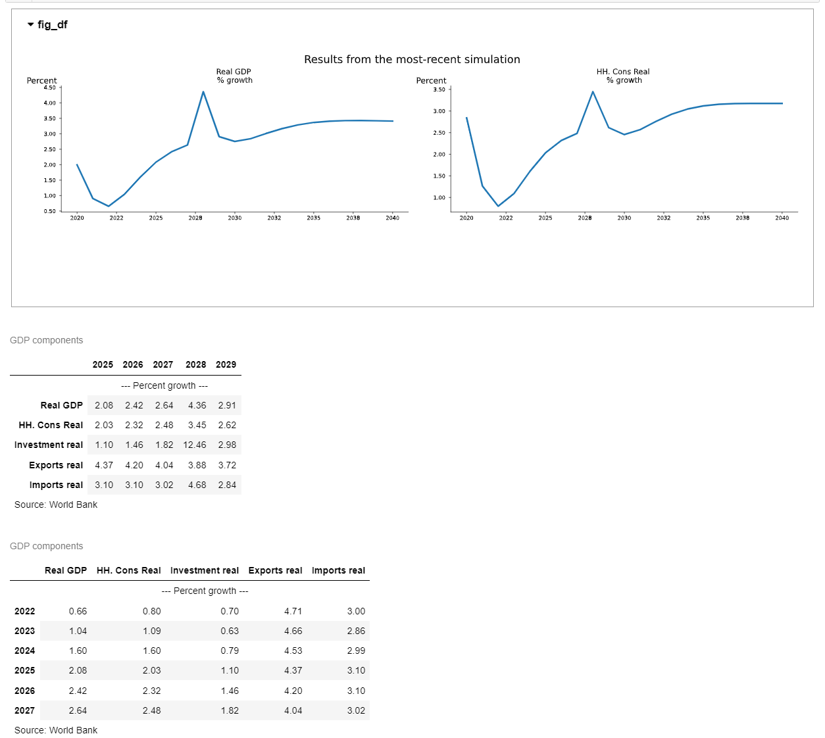This screenshot has height=738, width=825.
Task: Click the peak of the HH. Cons line
Action: point(593,91)
